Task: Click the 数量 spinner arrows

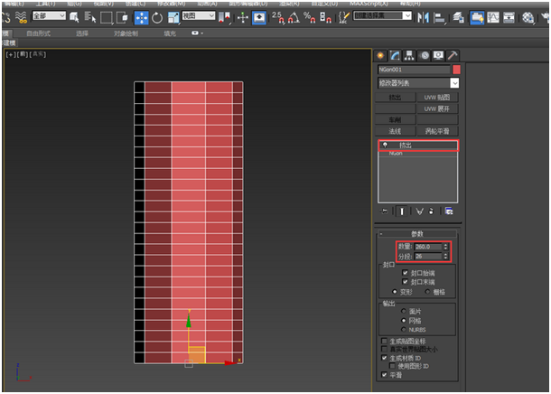Action: point(445,247)
